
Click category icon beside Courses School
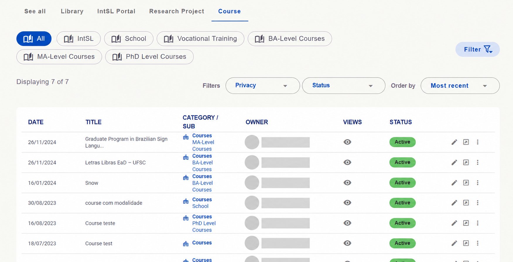click(186, 201)
